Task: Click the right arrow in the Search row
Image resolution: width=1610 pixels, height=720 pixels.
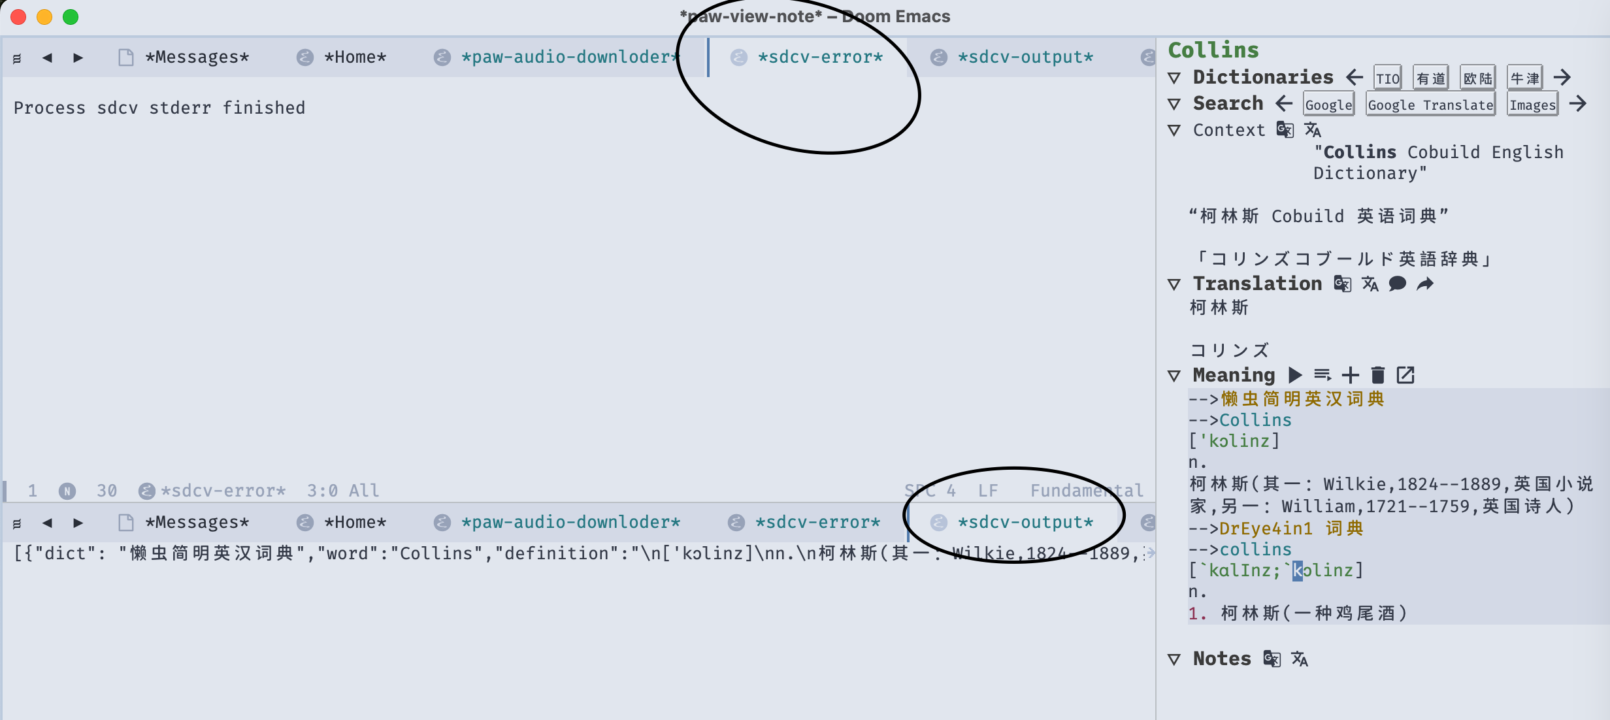Action: pos(1578,103)
